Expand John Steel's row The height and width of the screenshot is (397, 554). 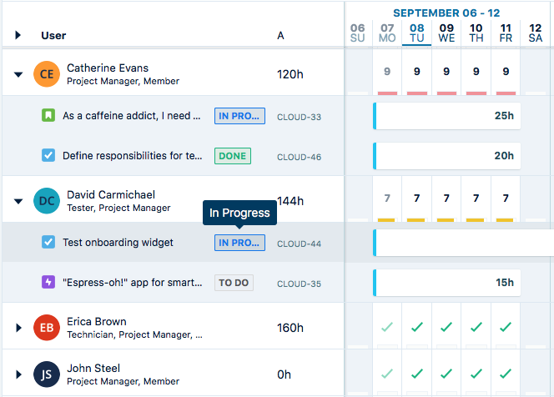(18, 374)
